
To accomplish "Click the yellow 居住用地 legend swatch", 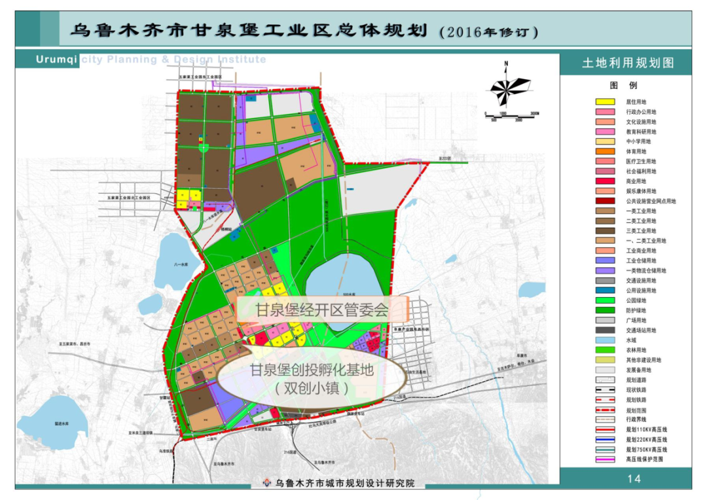I will [605, 102].
